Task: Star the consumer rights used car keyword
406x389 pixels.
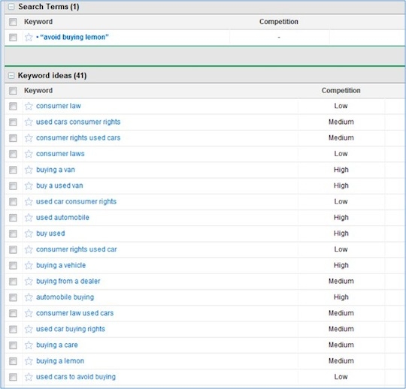Action: click(29, 249)
